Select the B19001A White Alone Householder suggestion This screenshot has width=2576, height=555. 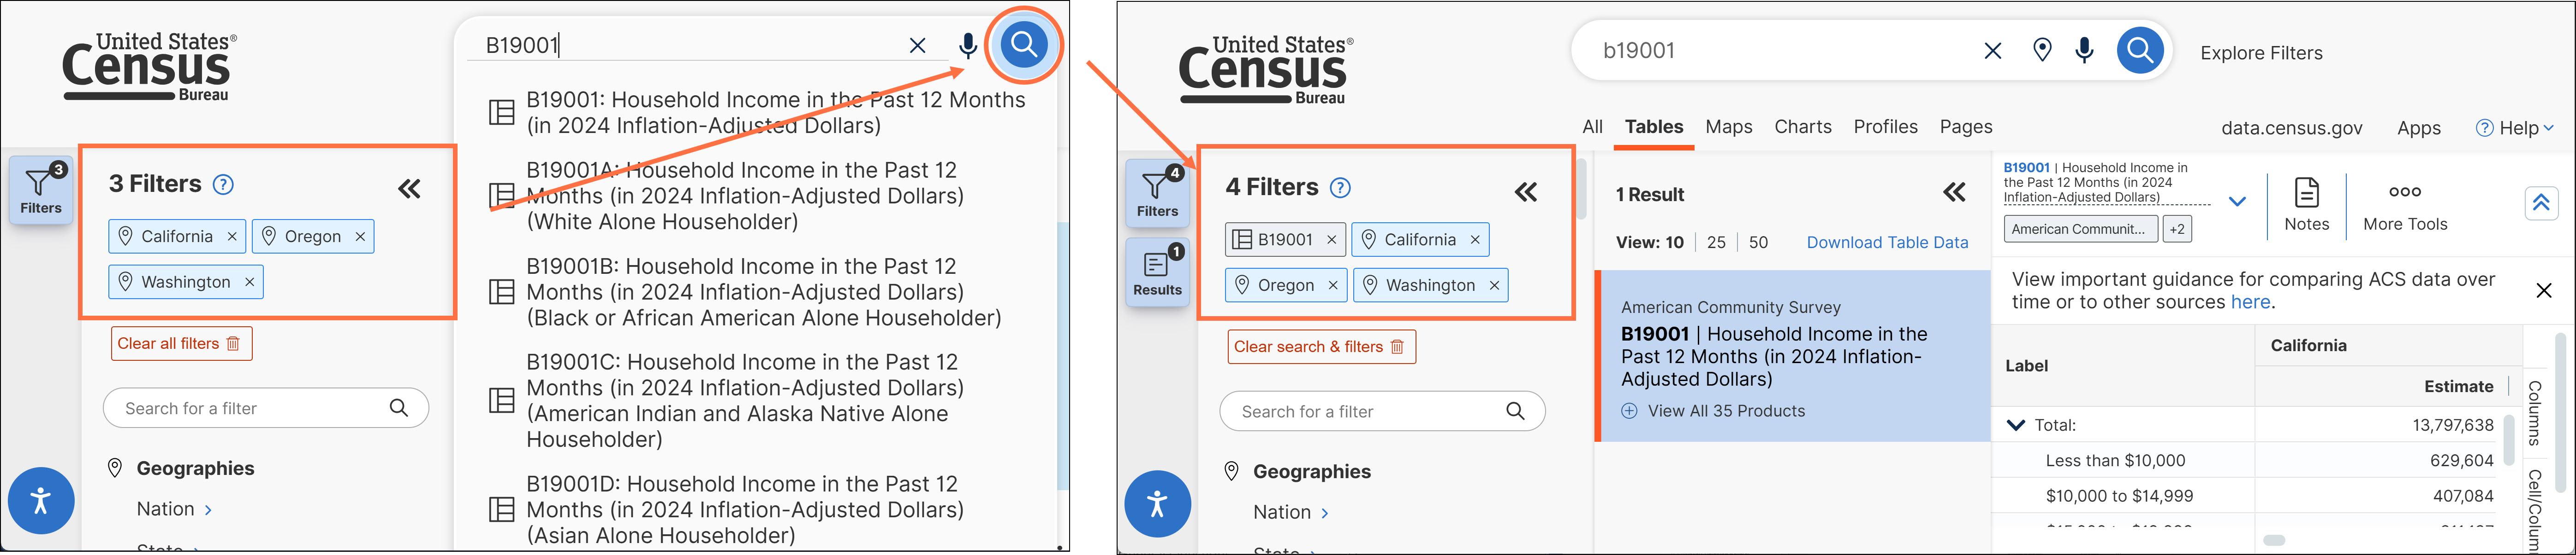click(x=744, y=196)
